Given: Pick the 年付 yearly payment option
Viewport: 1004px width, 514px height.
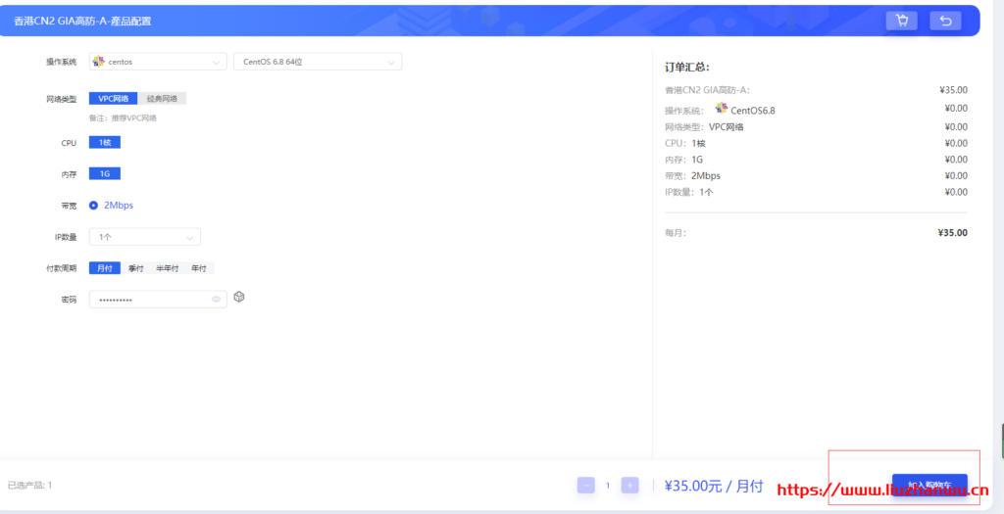Looking at the screenshot, I should click(199, 268).
